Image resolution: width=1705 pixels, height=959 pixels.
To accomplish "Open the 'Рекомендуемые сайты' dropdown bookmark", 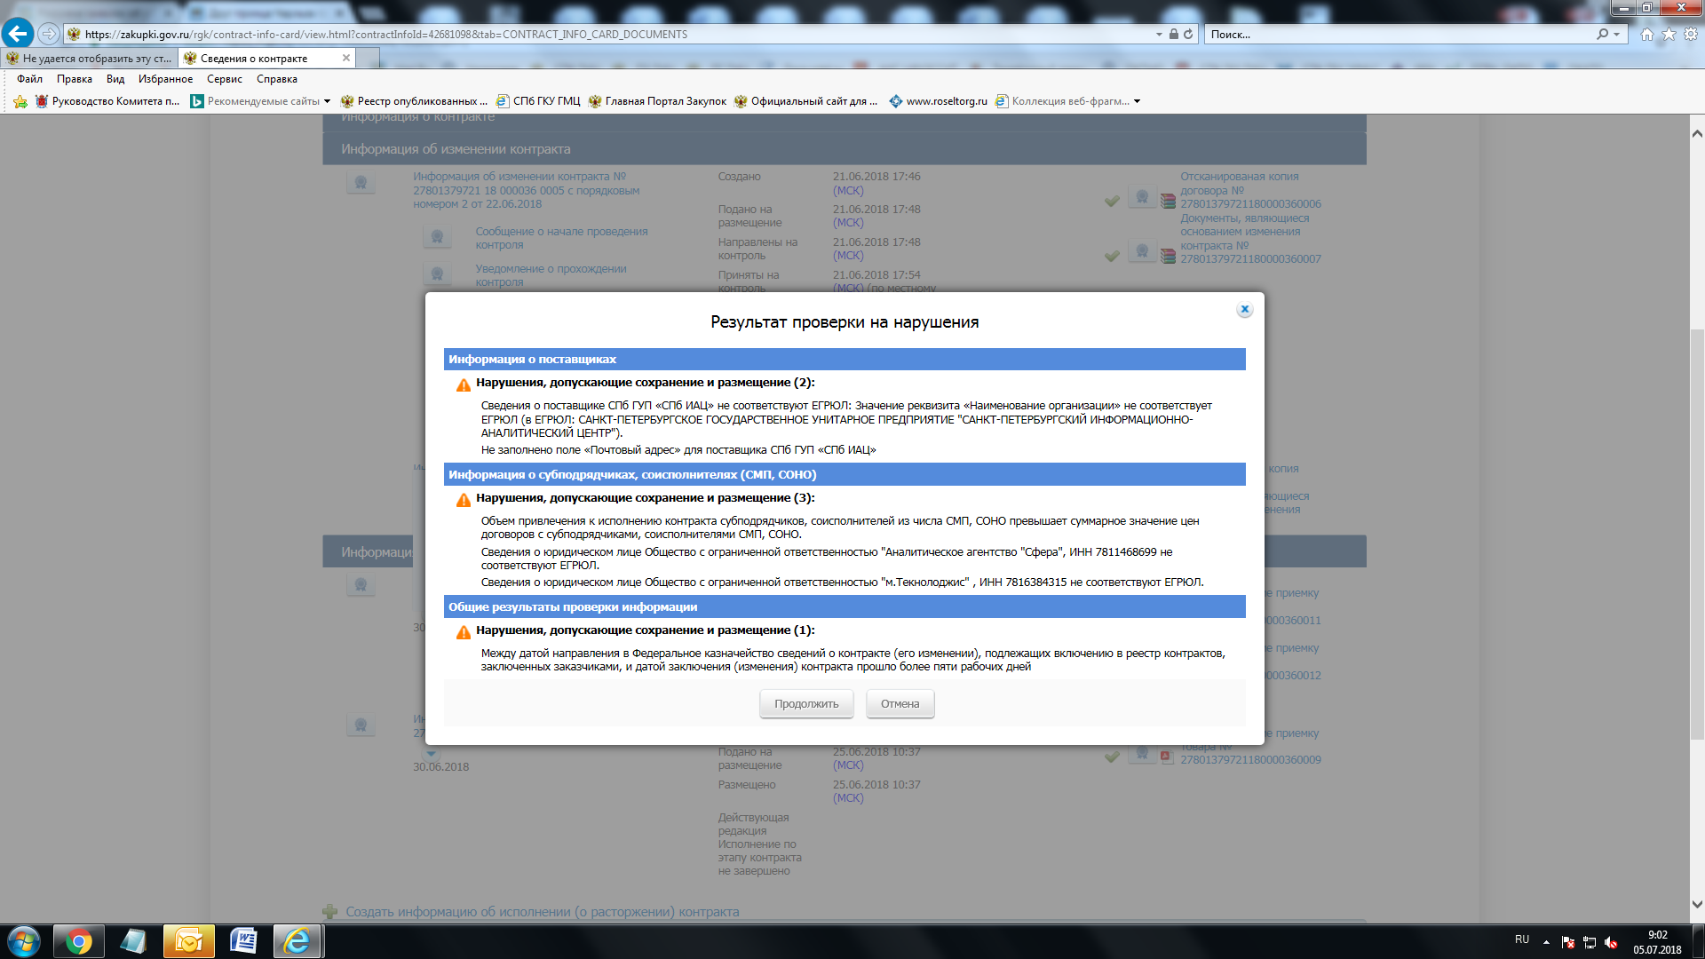I will [260, 101].
